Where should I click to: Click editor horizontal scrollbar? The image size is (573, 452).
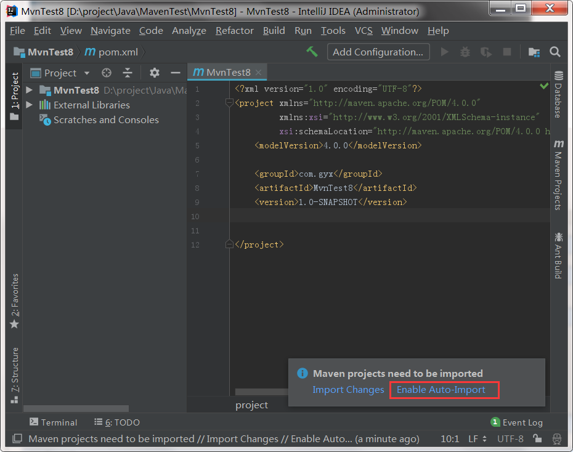pos(261,392)
